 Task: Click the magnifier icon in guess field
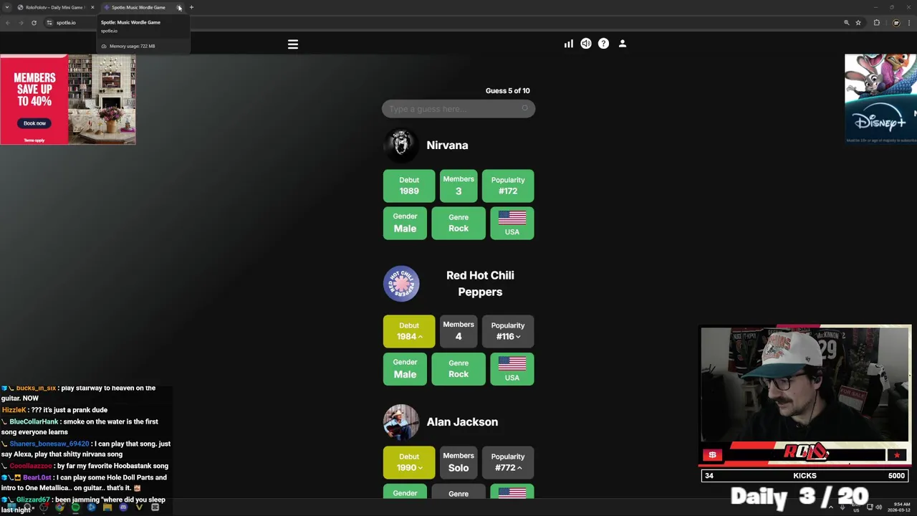(x=524, y=109)
